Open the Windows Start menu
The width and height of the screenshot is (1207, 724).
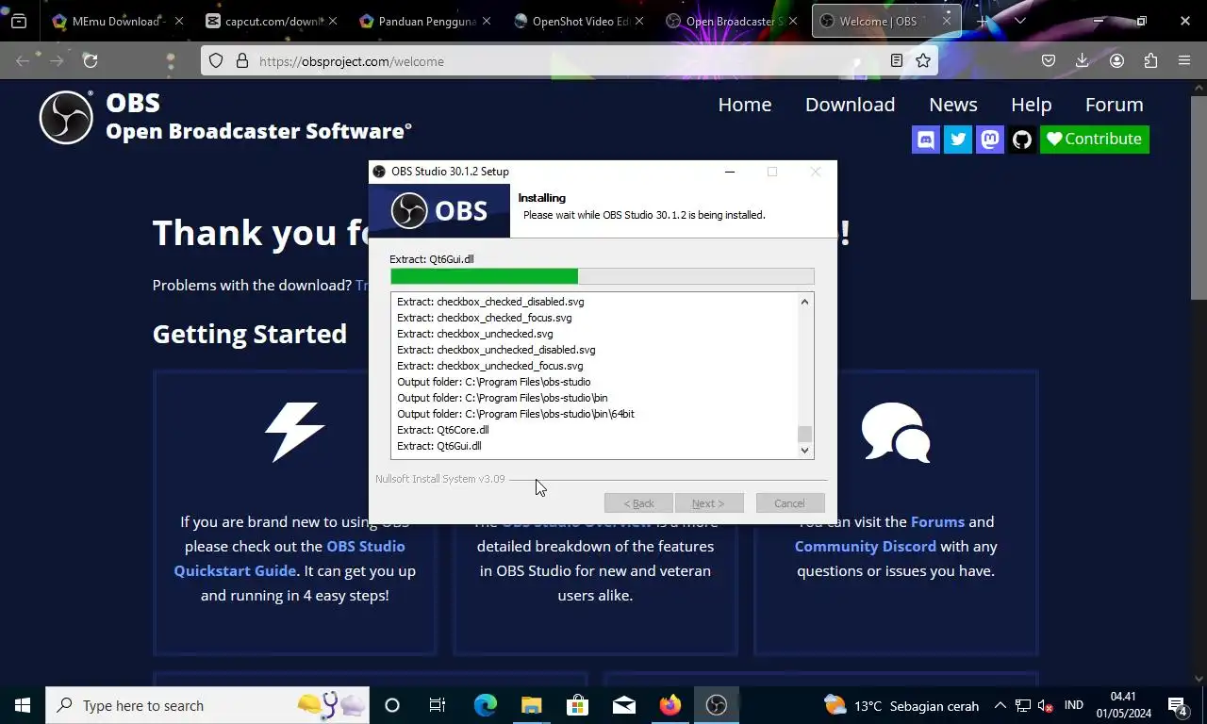[x=23, y=705]
